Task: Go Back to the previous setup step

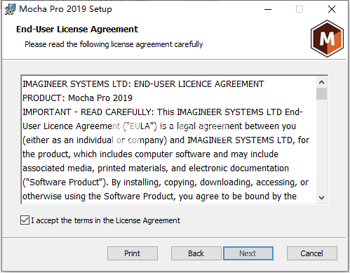Action: coord(196,253)
